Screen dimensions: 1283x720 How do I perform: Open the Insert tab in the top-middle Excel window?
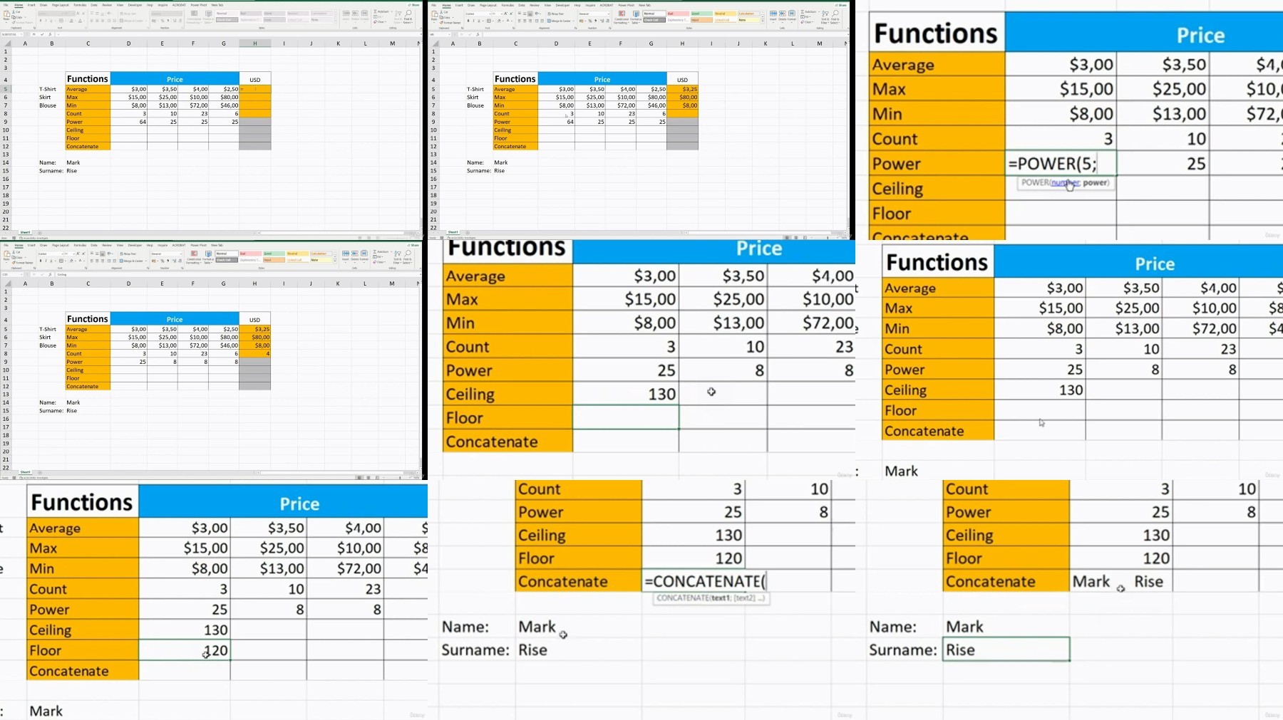point(459,5)
